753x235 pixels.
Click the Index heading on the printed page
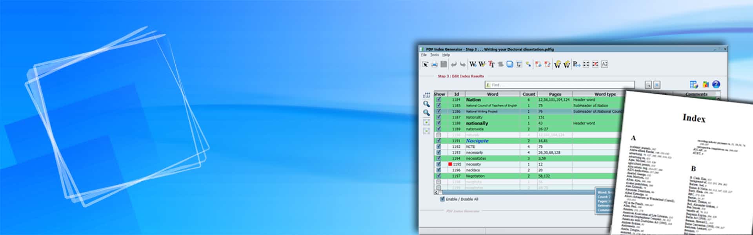[694, 118]
